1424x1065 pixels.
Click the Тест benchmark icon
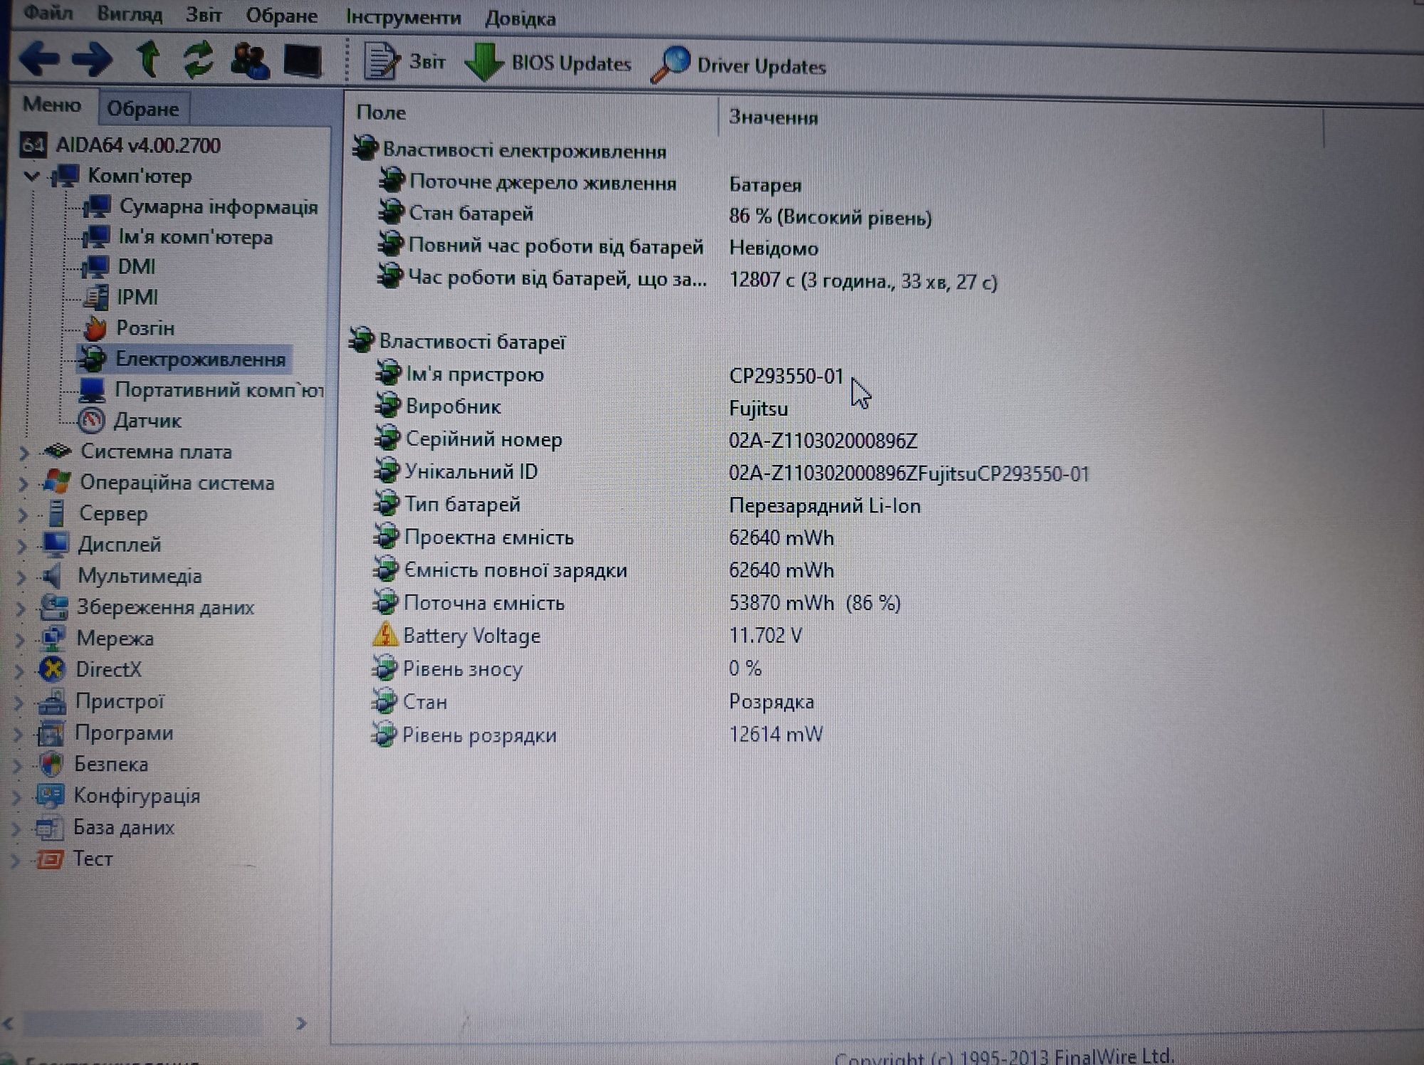pos(49,859)
